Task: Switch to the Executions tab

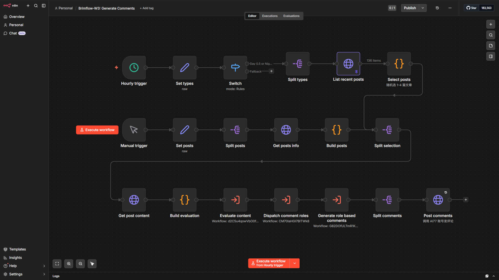Action: [x=270, y=16]
